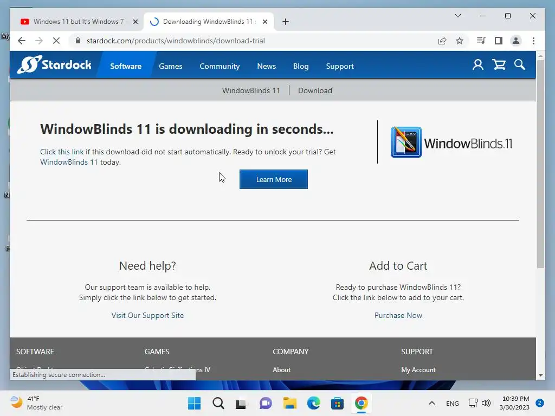Click the site lock icon in address bar
Image resolution: width=555 pixels, height=416 pixels.
coord(78,41)
